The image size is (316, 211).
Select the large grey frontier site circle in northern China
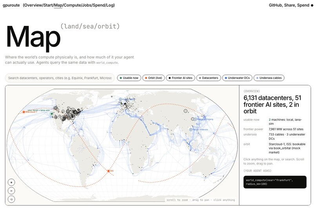pyautogui.click(x=185, y=111)
